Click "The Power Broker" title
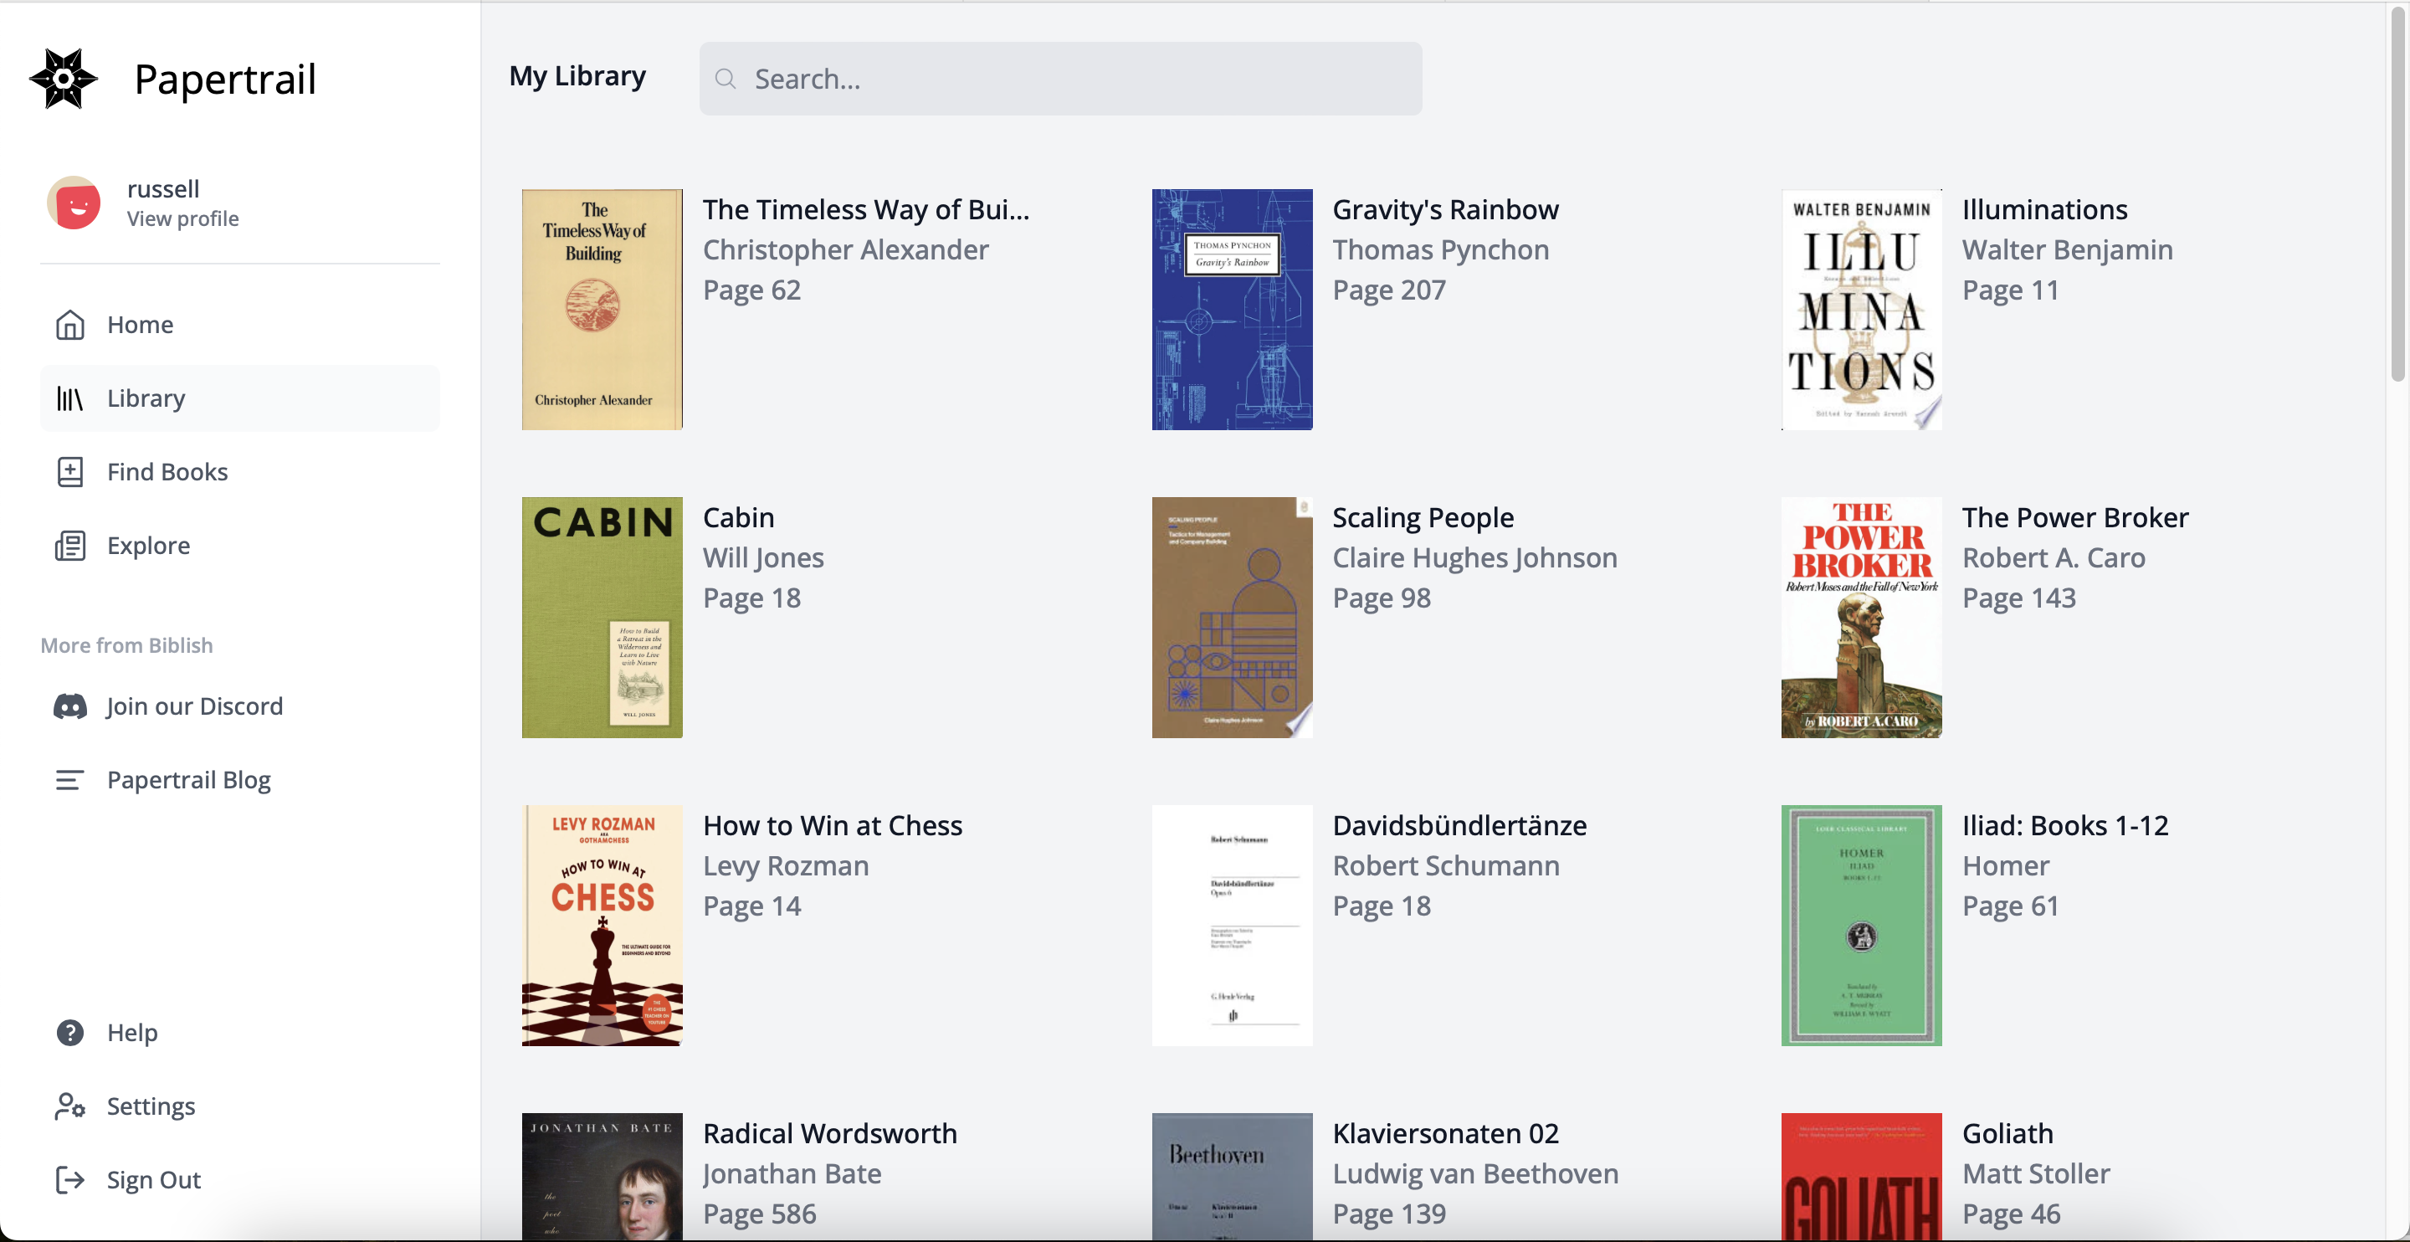Viewport: 2410px width, 1242px height. [2075, 517]
